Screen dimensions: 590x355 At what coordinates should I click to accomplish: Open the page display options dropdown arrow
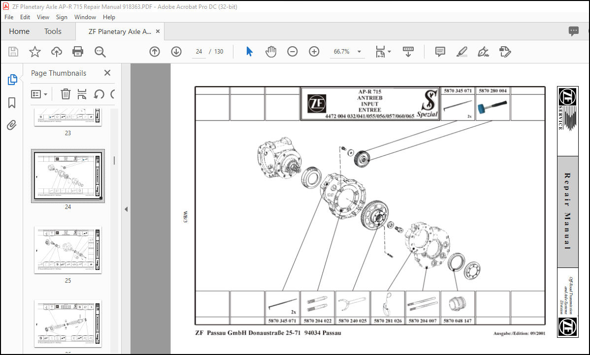[x=390, y=52]
